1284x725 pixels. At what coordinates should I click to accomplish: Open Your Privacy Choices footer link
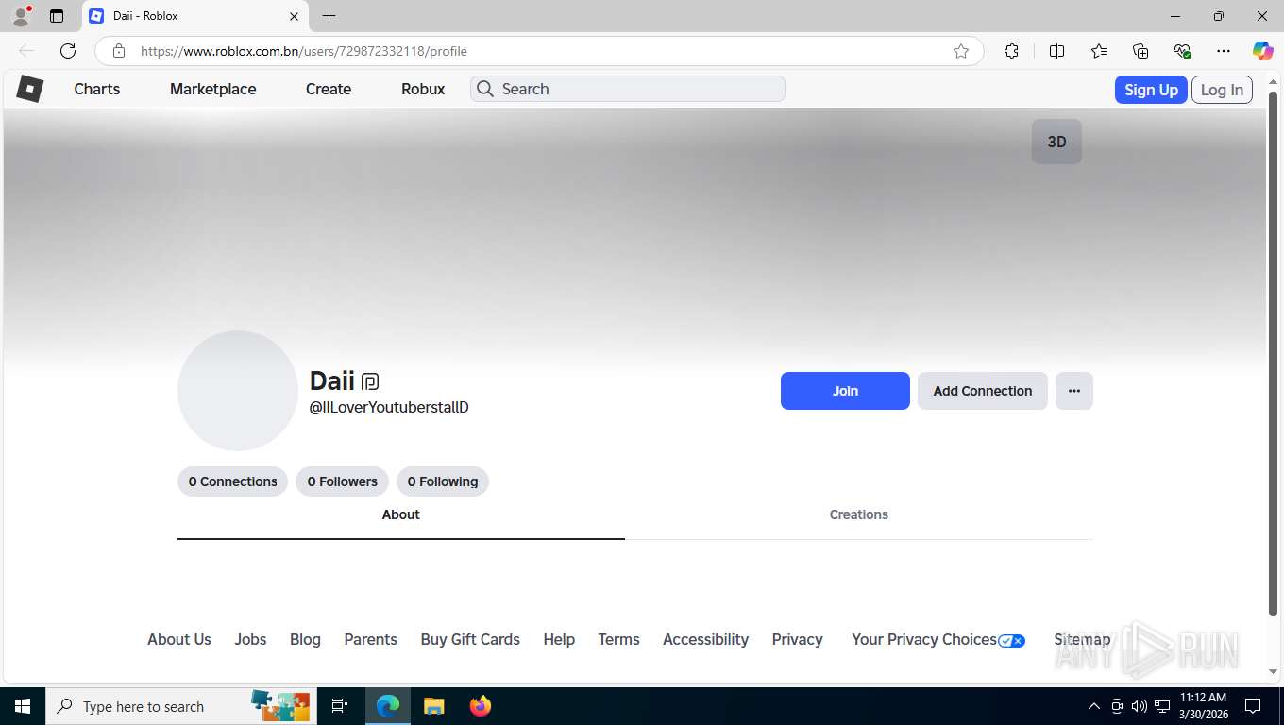tap(924, 639)
